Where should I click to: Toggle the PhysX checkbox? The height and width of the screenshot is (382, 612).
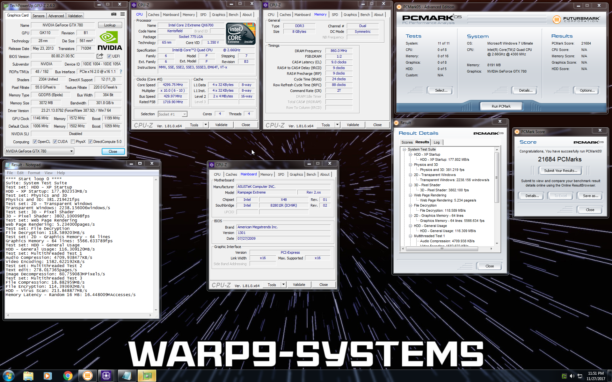pyautogui.click(x=73, y=142)
